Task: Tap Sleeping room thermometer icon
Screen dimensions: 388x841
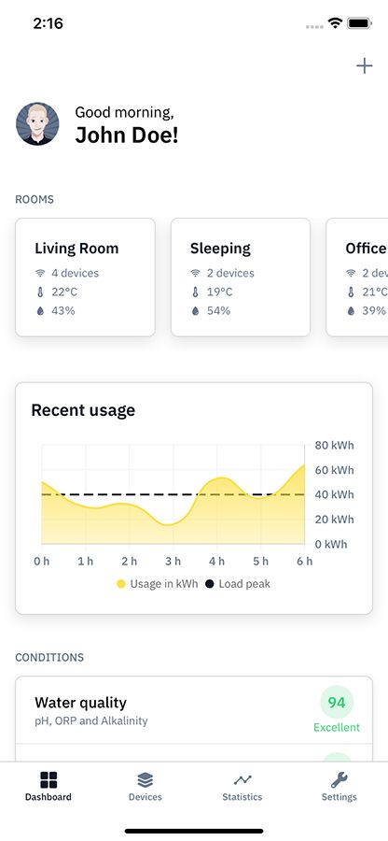Action: coord(195,292)
